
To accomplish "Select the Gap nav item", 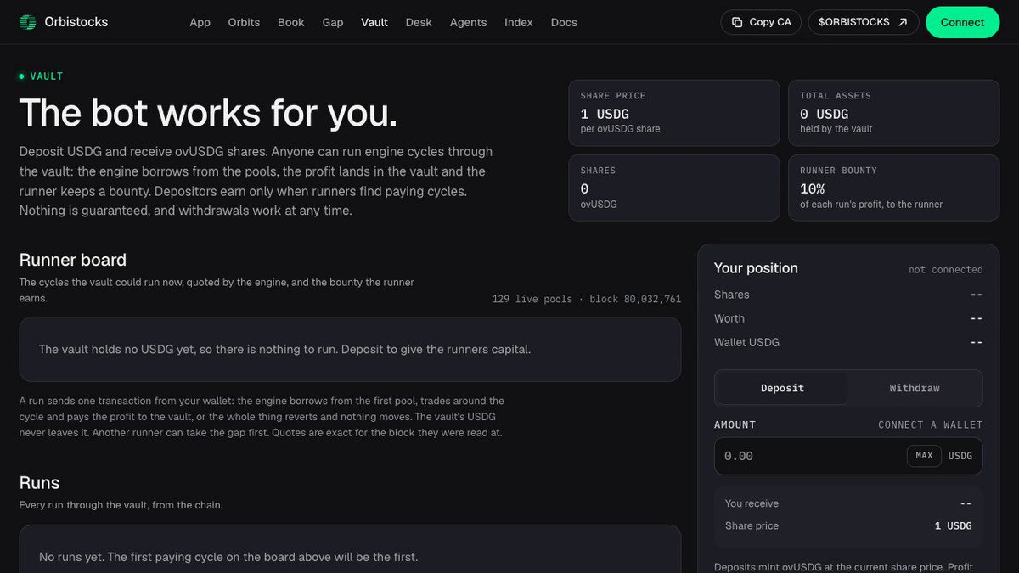I will (333, 22).
